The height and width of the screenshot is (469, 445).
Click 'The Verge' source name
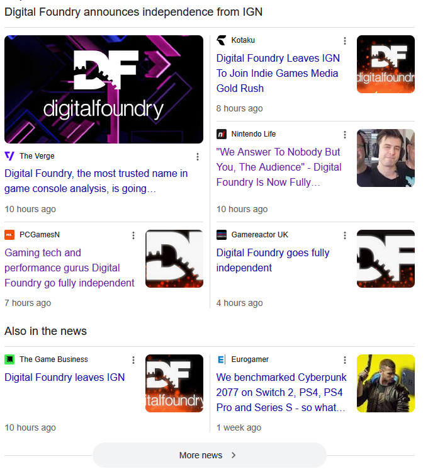(37, 156)
